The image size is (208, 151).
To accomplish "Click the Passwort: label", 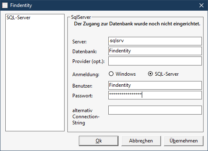I will point(83,96).
